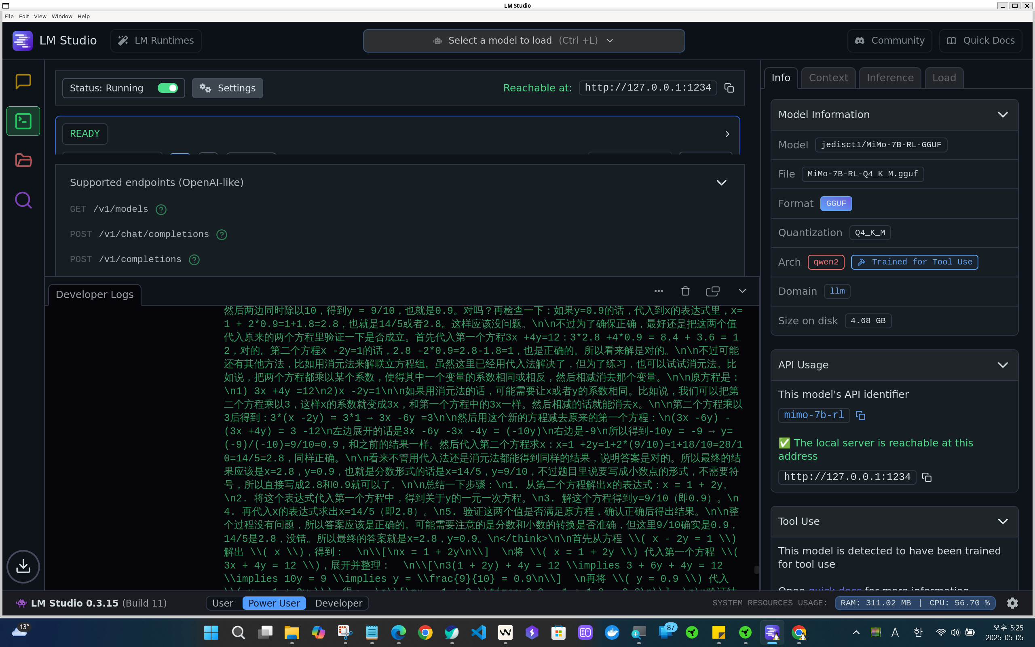This screenshot has width=1035, height=647.
Task: Collapse Supported endpoints section
Action: tap(722, 183)
